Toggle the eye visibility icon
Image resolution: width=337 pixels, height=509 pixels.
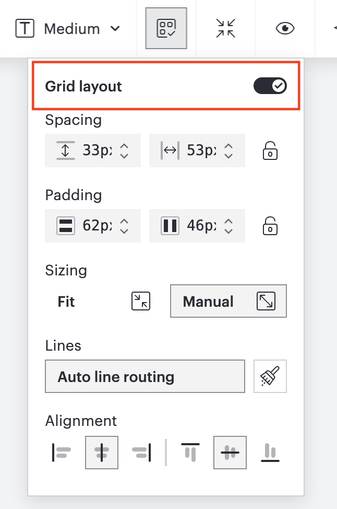[285, 28]
